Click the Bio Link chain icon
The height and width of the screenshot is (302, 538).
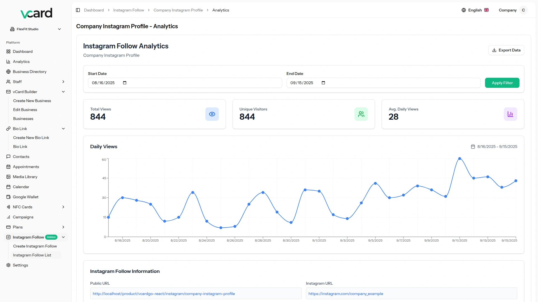point(8,129)
